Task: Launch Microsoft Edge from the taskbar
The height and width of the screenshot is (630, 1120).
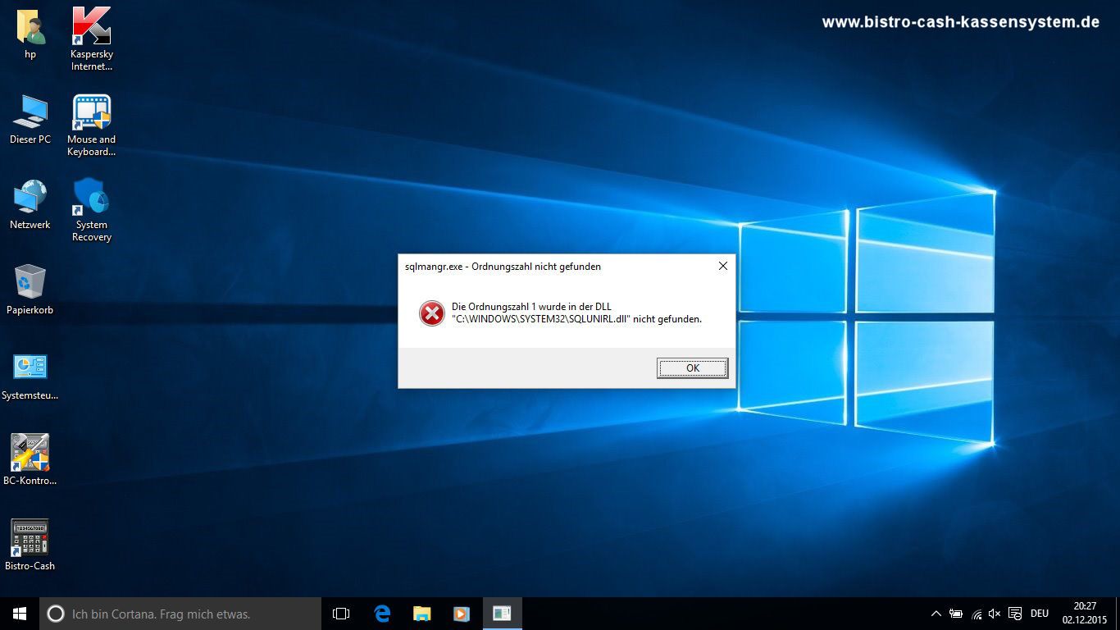Action: click(x=382, y=614)
